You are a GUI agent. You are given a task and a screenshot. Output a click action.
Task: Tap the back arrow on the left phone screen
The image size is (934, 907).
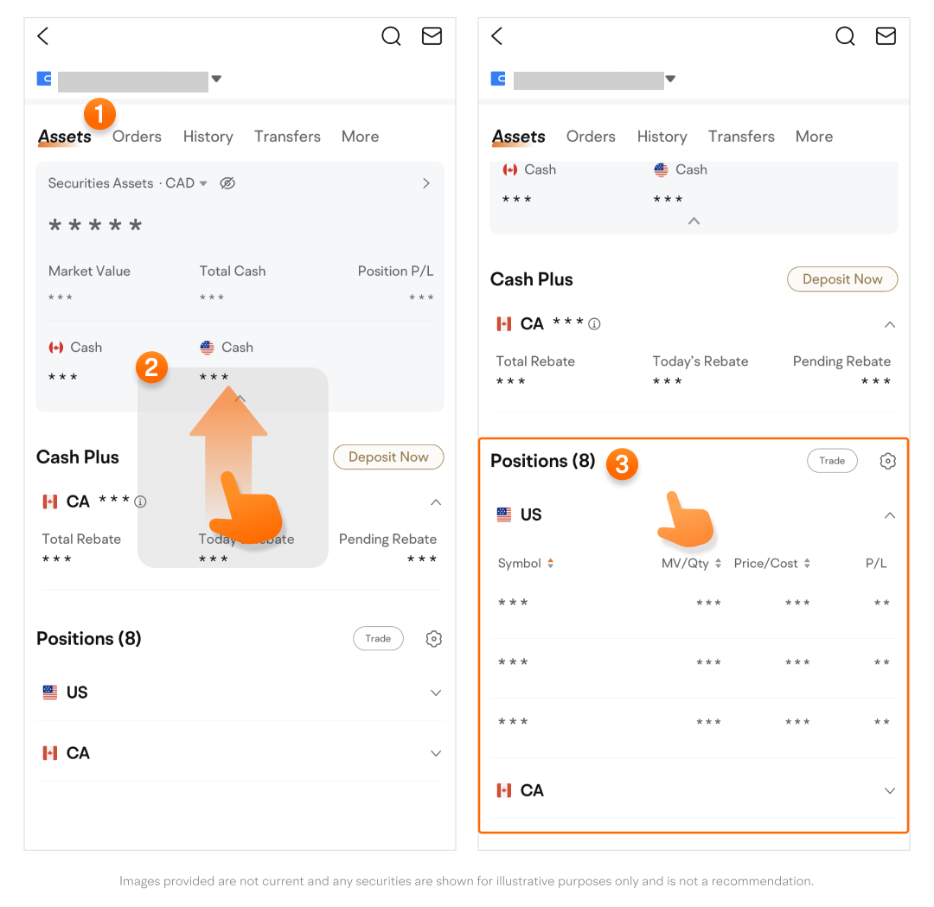click(x=43, y=36)
